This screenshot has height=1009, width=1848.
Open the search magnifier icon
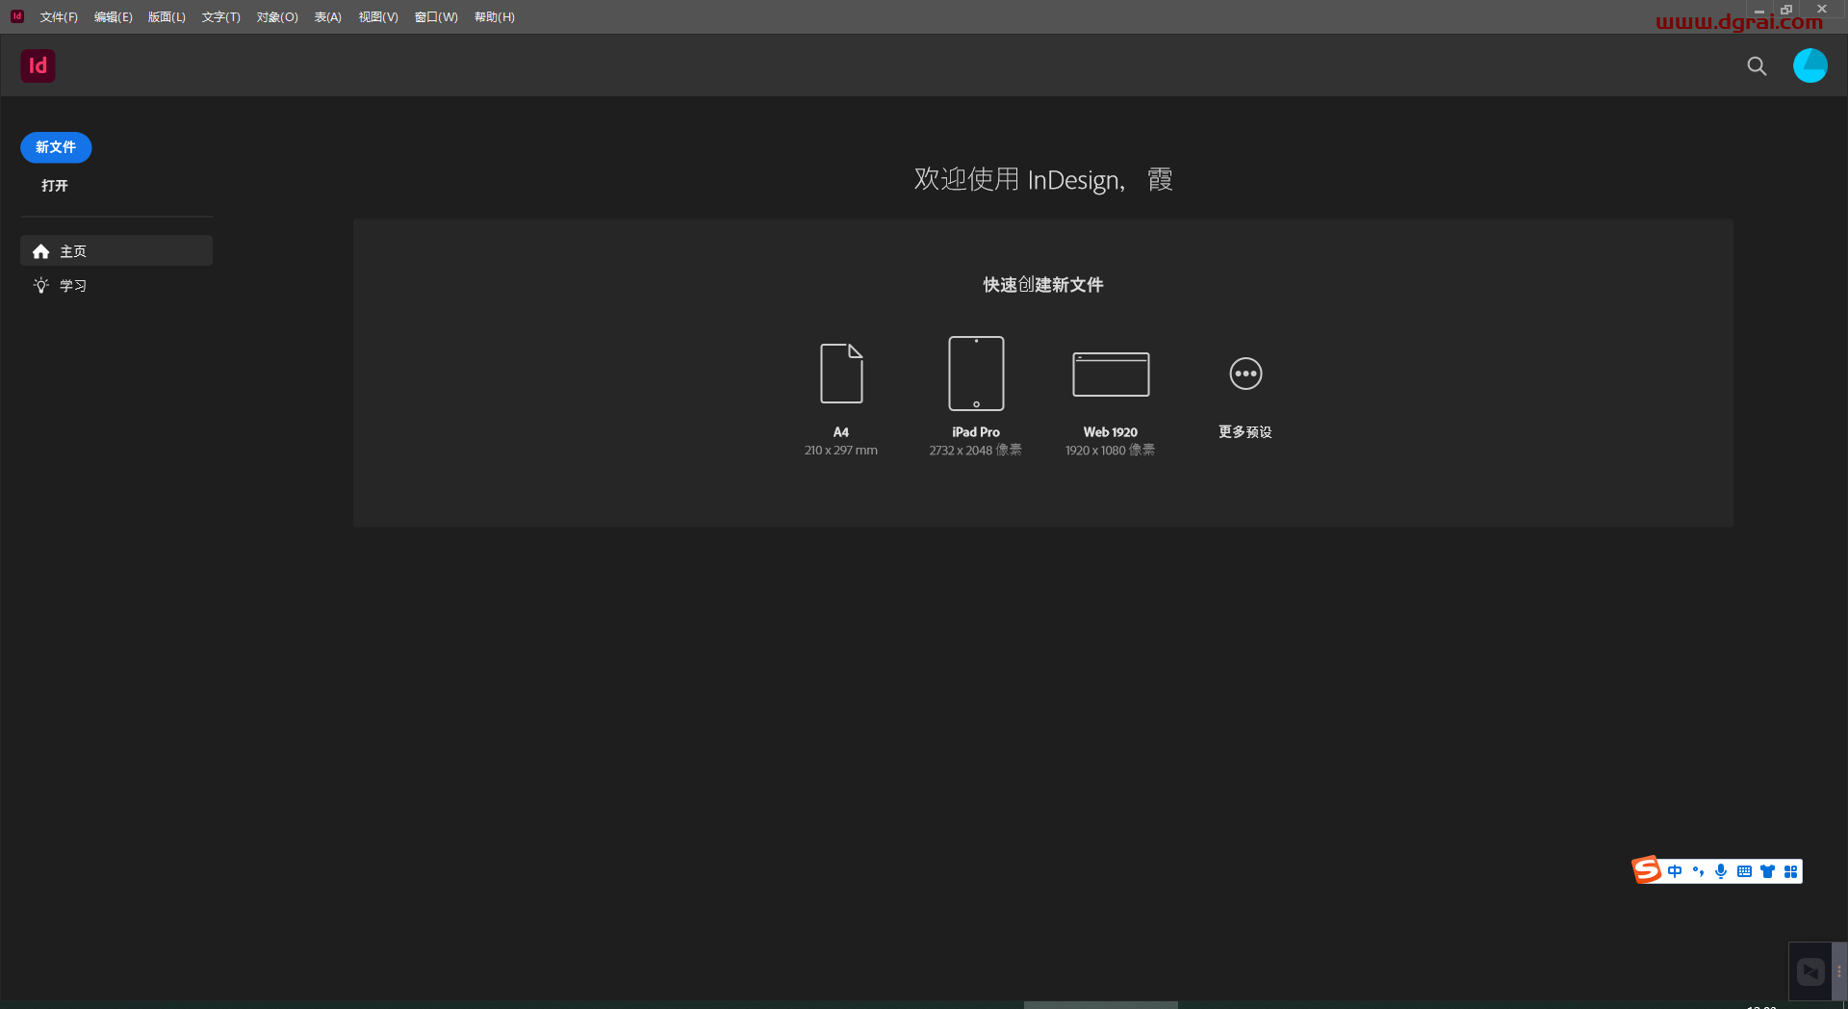(x=1757, y=65)
